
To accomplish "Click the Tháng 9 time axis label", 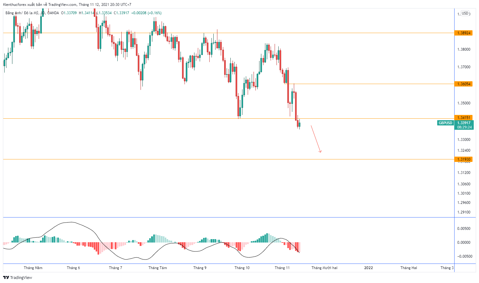I will click(x=200, y=268).
